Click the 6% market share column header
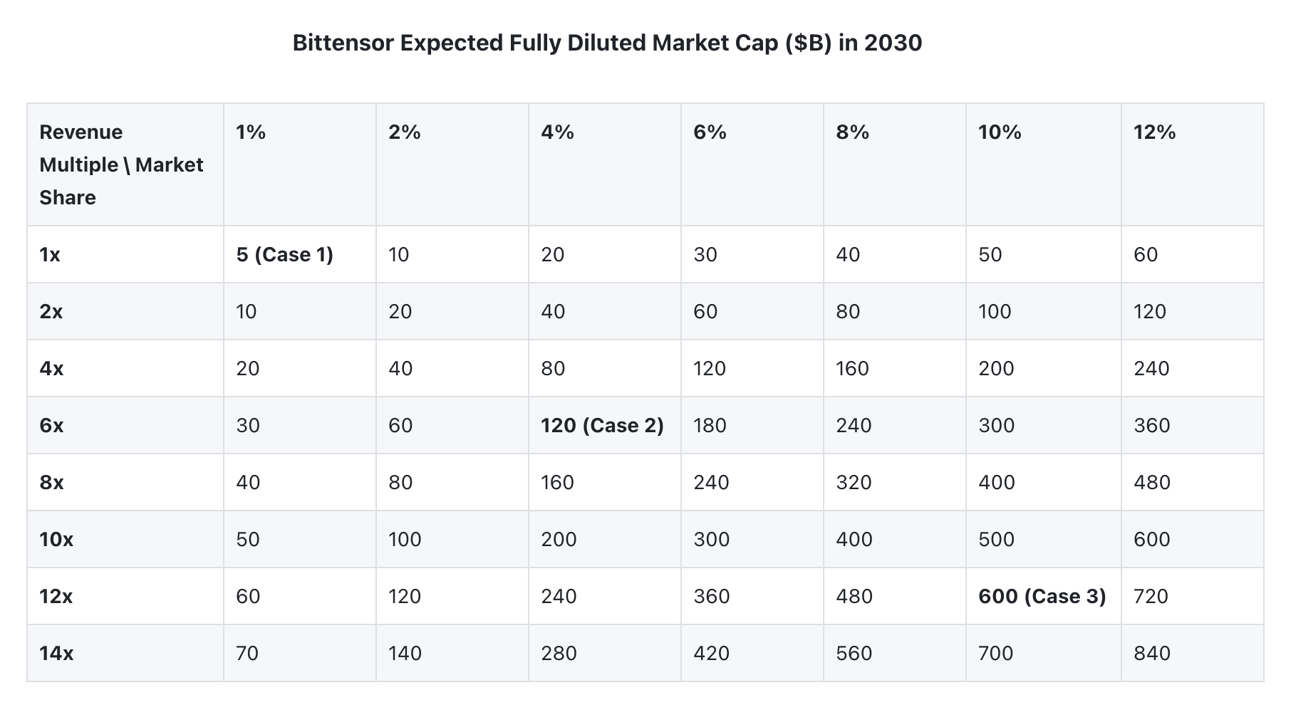The image size is (1291, 727). click(710, 132)
